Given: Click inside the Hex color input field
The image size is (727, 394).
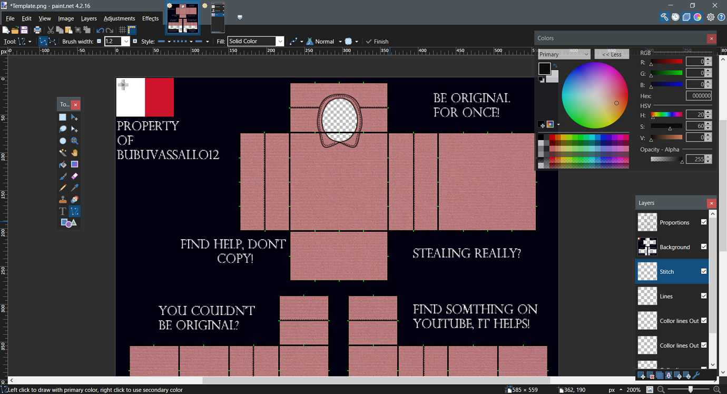Looking at the screenshot, I should tap(699, 95).
